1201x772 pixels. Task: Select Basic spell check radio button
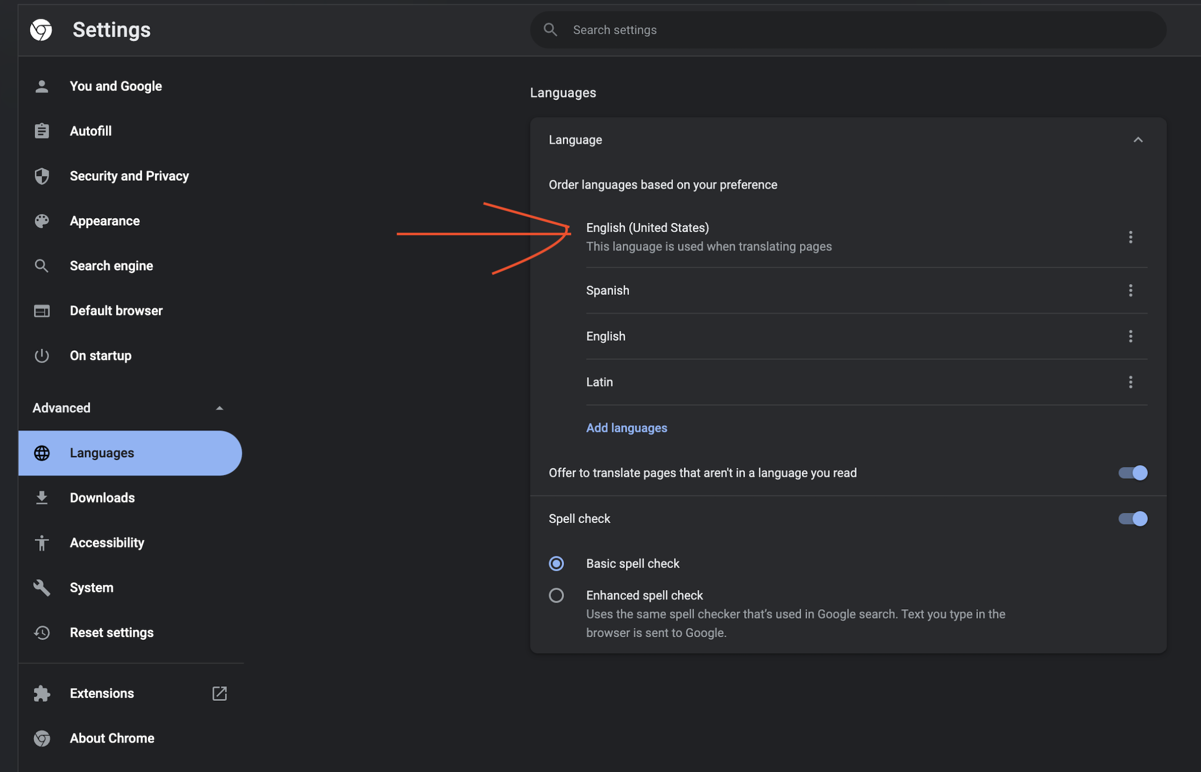pyautogui.click(x=555, y=563)
